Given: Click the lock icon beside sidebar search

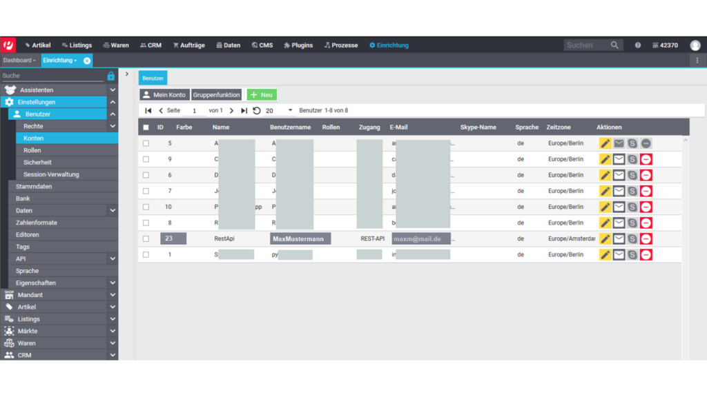Looking at the screenshot, I should coord(110,76).
